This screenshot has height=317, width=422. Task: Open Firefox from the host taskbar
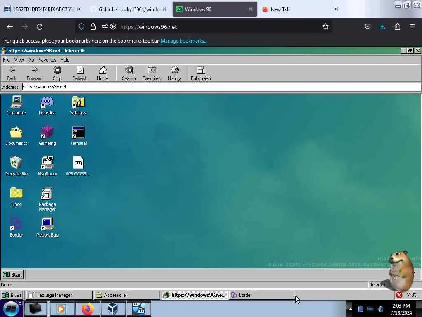[87, 309]
